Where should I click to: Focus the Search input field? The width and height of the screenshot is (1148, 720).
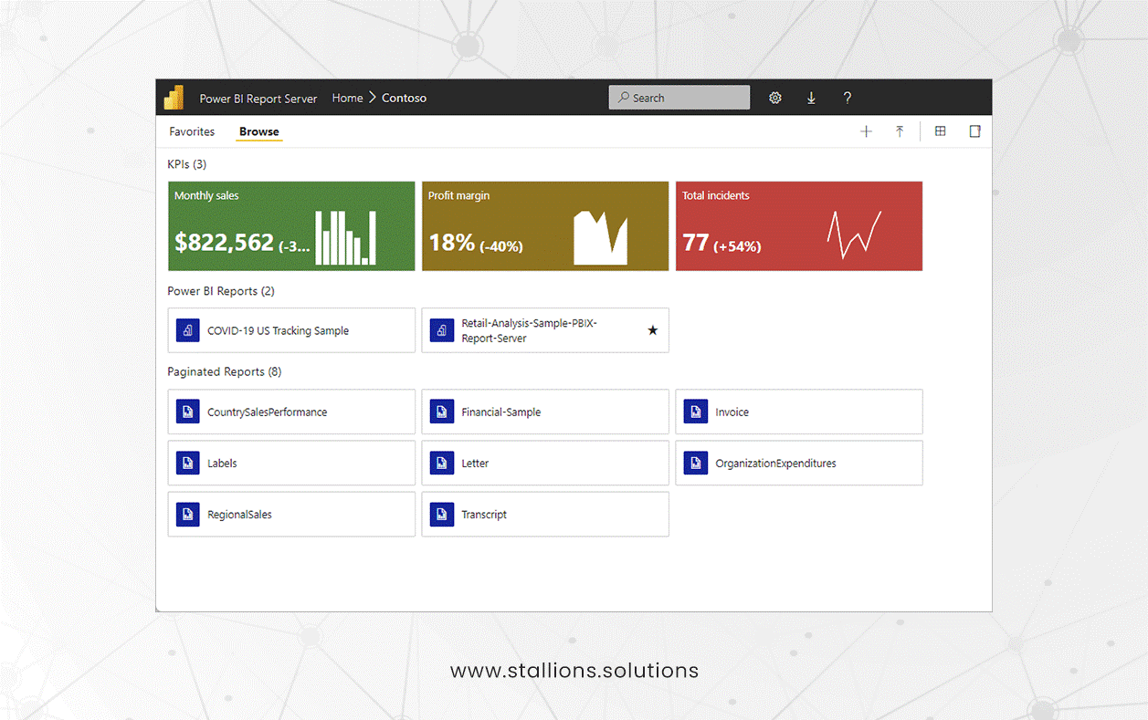[679, 98]
